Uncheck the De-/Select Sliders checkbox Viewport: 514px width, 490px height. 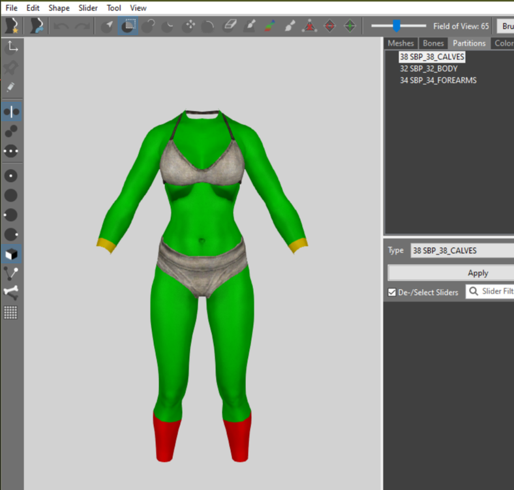click(392, 292)
